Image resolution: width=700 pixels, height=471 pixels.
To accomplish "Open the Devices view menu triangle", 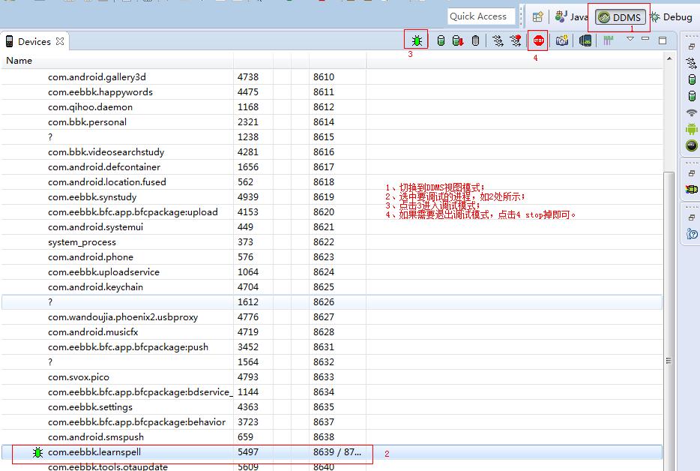I will click(x=630, y=39).
